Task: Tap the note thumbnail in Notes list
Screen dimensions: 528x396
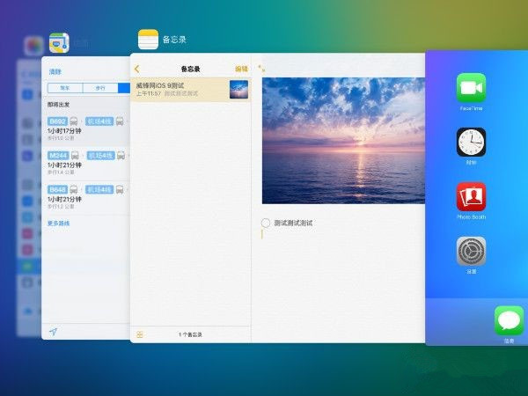Action: click(238, 90)
